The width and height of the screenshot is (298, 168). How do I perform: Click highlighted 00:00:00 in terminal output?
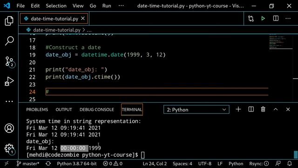point(74,148)
